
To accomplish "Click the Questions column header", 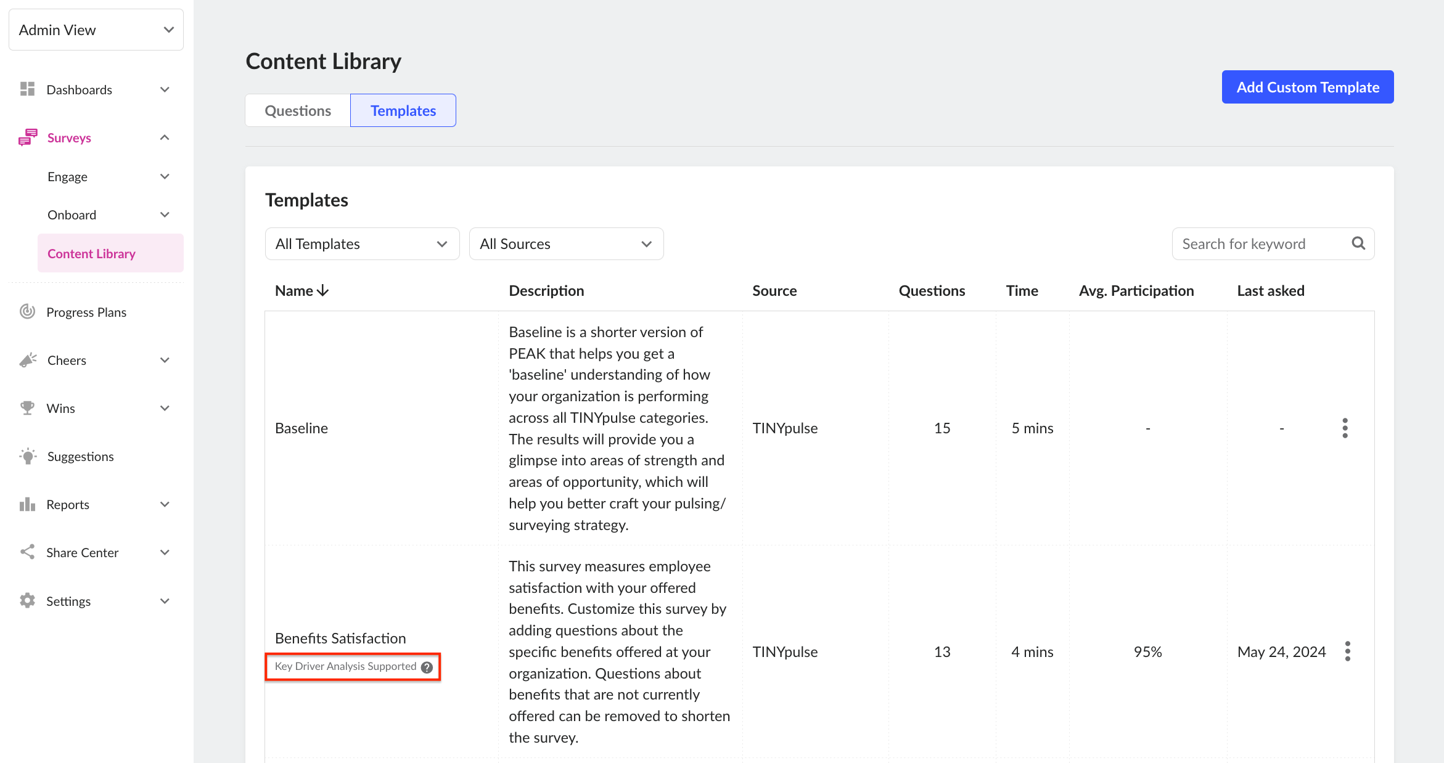I will pyautogui.click(x=932, y=291).
